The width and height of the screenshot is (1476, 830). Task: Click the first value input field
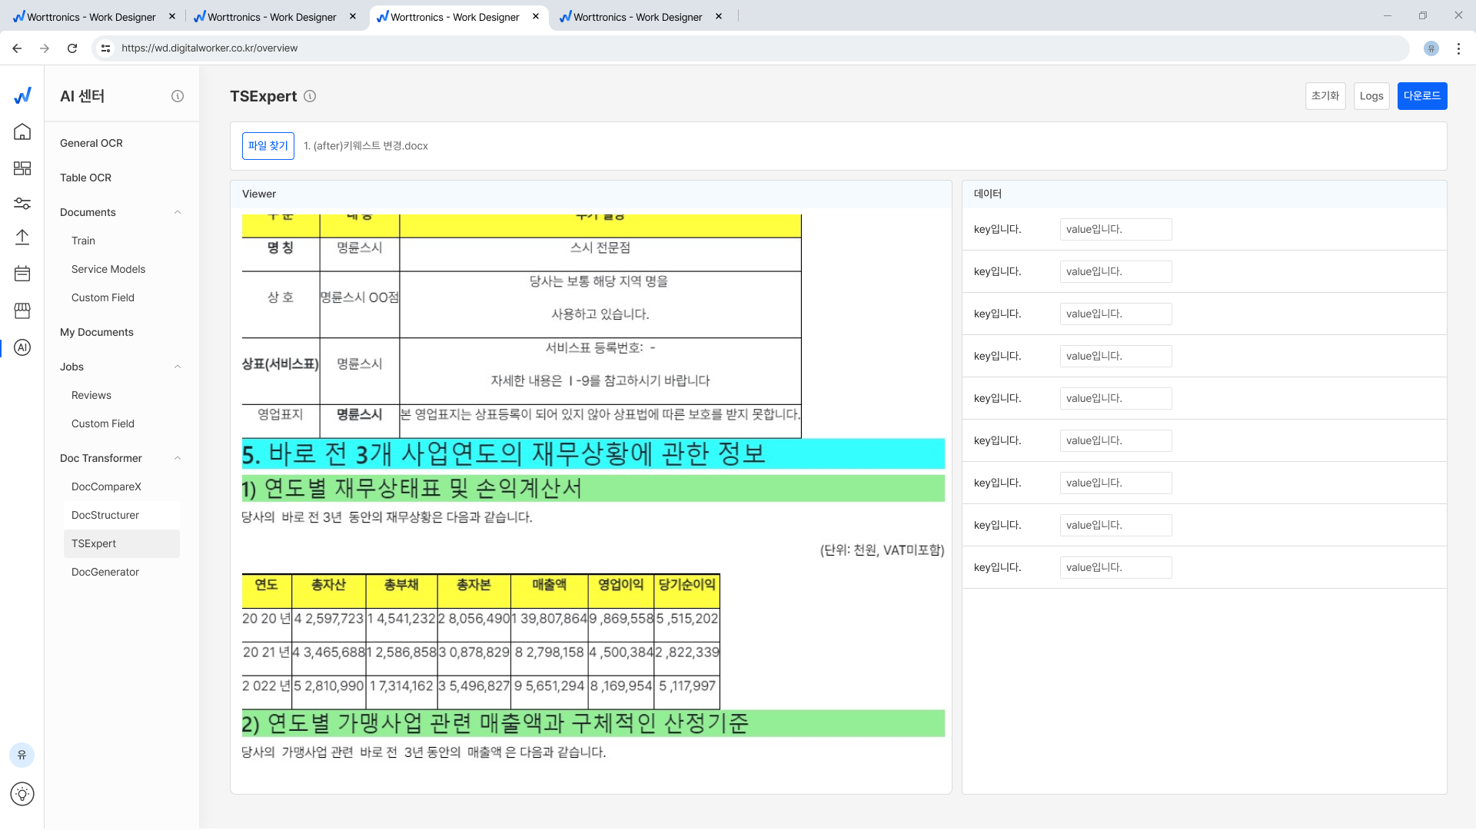pos(1115,228)
